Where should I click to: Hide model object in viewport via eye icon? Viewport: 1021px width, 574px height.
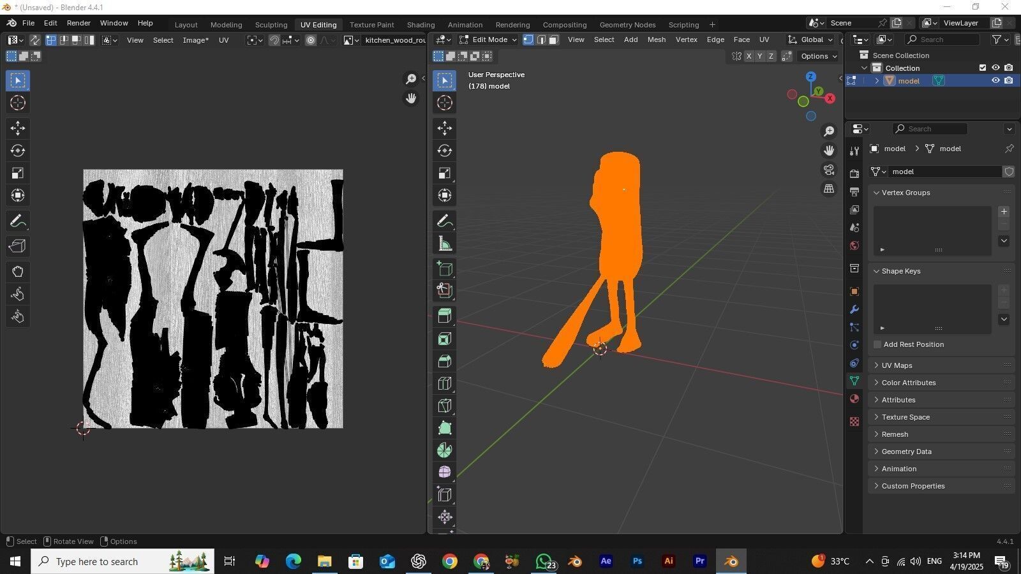coord(995,80)
